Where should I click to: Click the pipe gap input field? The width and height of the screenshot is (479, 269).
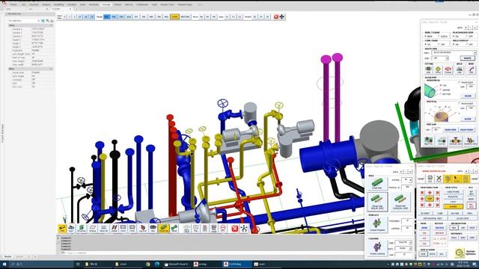(436, 129)
